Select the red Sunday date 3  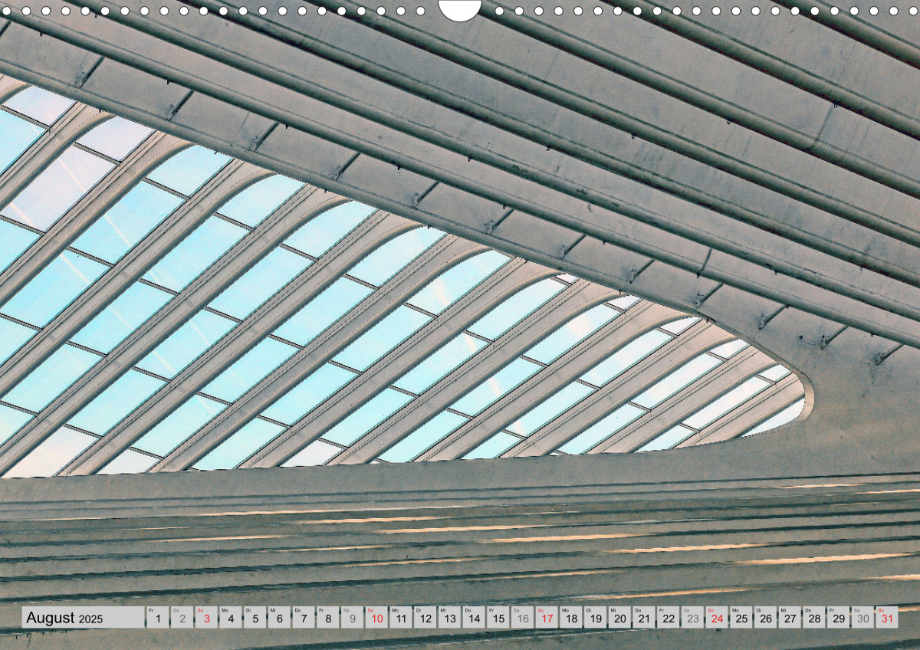click(206, 617)
